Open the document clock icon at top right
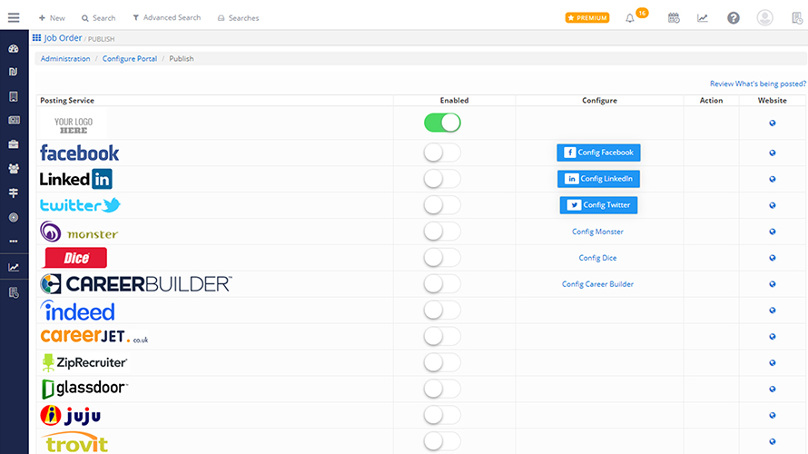The width and height of the screenshot is (808, 454). 797,18
